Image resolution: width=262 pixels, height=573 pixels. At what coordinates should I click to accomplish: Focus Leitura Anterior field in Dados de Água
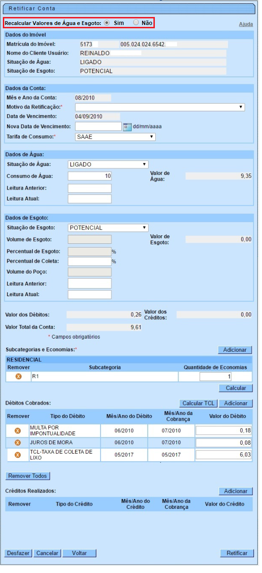[90, 189]
